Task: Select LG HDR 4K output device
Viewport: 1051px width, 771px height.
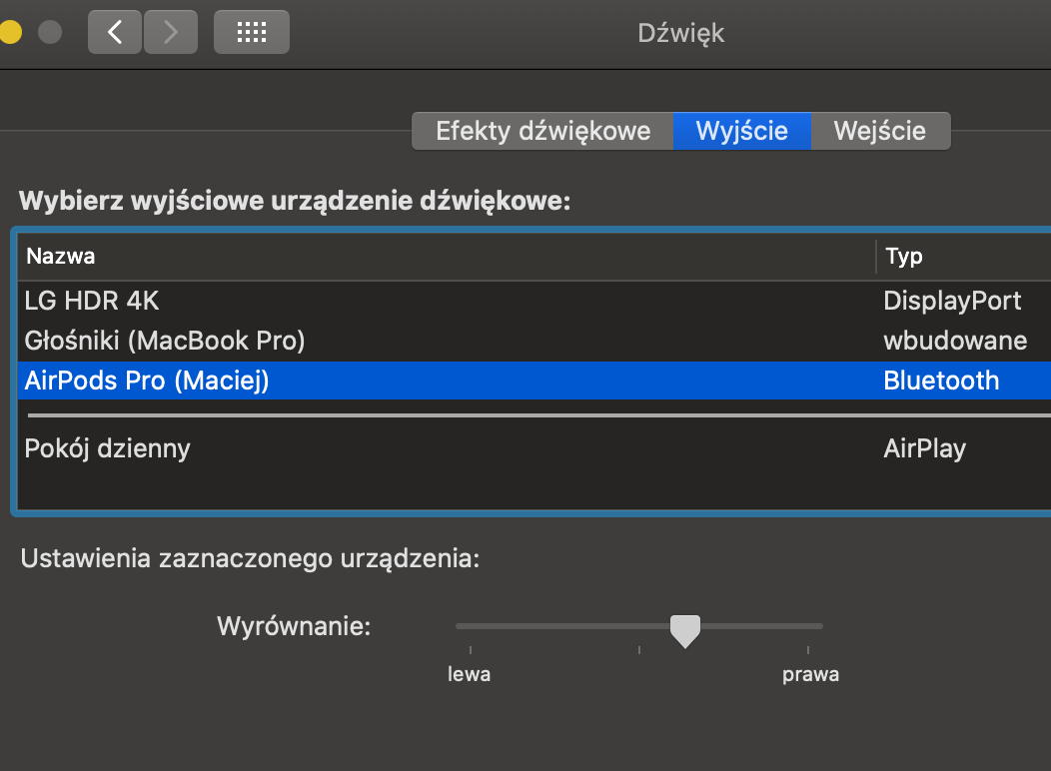Action: pos(92,301)
